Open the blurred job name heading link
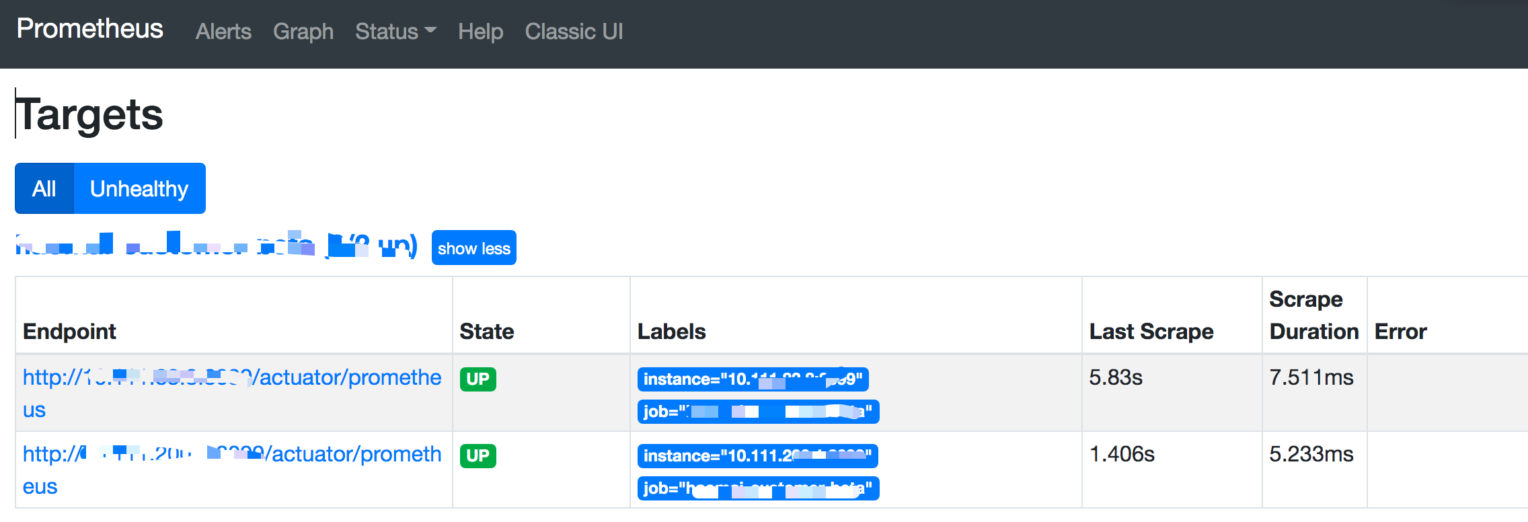Screen dimensions: 1528x522 [217, 246]
